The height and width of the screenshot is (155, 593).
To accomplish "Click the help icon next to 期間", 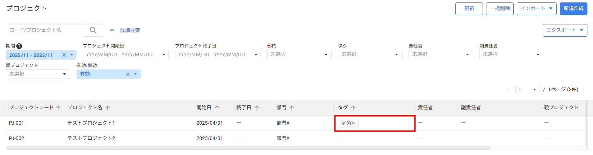I will (x=19, y=46).
